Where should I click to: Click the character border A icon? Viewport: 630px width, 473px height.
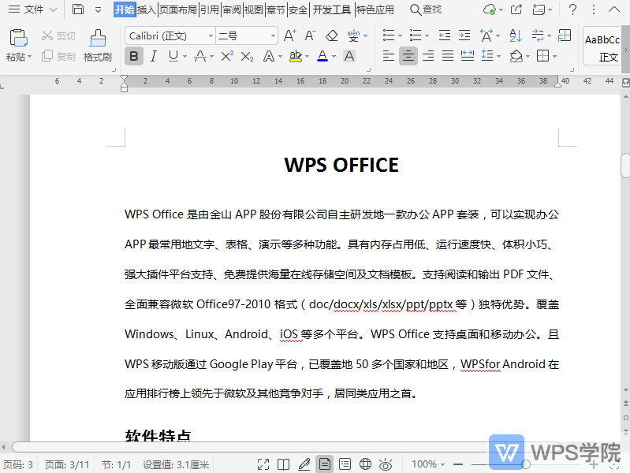click(349, 56)
